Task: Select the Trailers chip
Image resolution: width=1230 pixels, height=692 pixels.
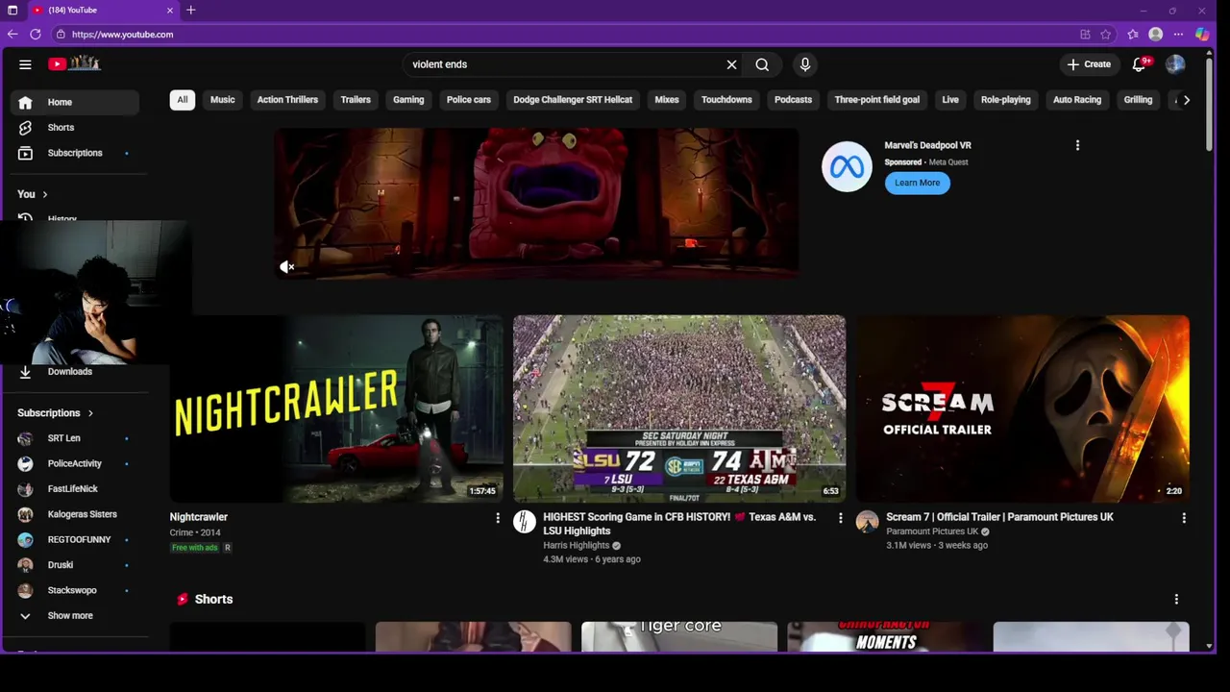Action: coord(356,100)
